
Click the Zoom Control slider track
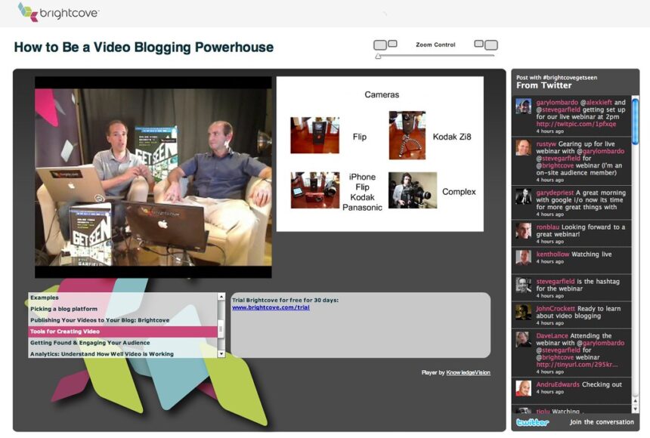pyautogui.click(x=435, y=56)
